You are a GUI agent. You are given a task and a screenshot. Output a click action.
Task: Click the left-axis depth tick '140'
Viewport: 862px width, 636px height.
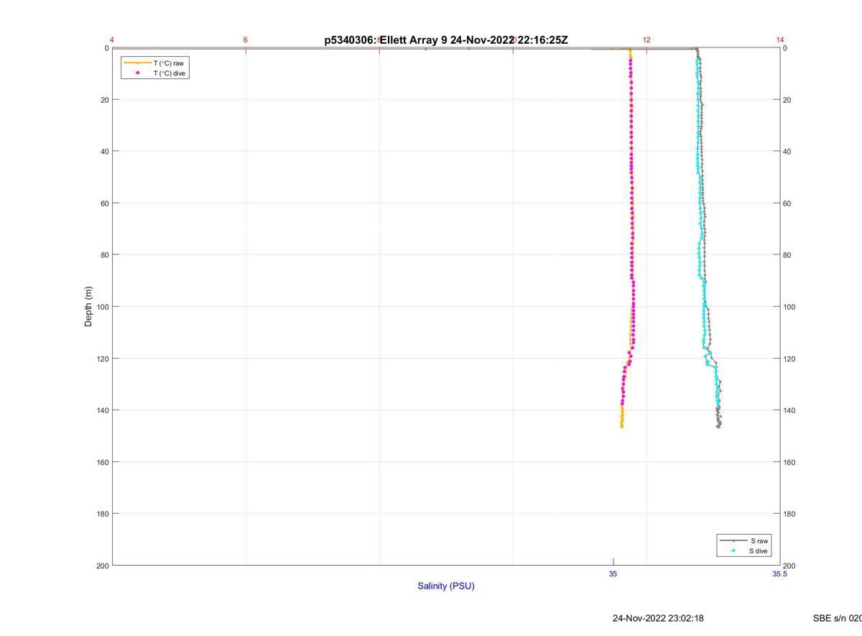pyautogui.click(x=102, y=410)
